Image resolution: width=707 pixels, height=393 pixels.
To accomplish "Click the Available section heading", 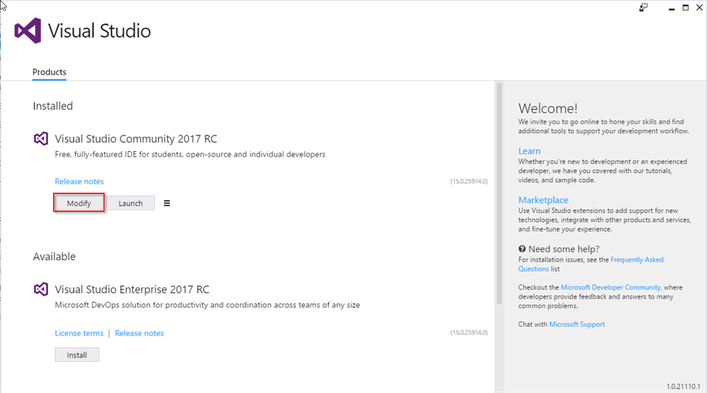I will point(54,256).
